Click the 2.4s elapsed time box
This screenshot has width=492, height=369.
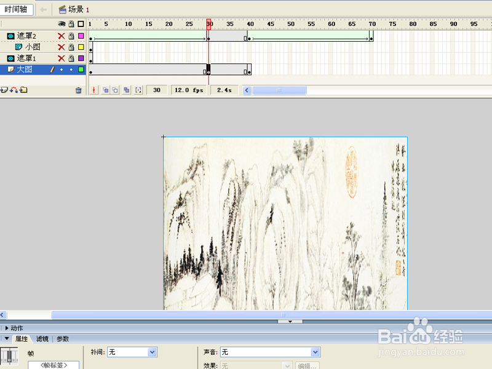(224, 90)
